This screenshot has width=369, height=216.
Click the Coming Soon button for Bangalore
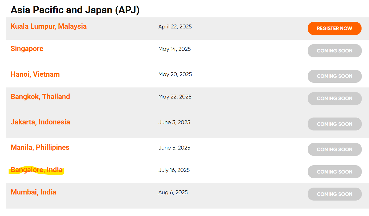[x=334, y=172]
